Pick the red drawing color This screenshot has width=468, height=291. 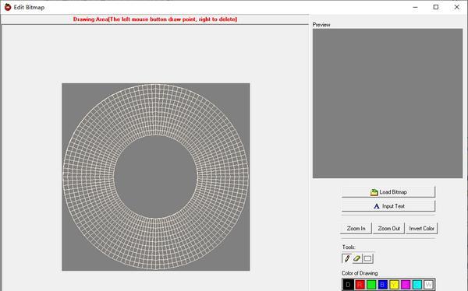coord(360,285)
